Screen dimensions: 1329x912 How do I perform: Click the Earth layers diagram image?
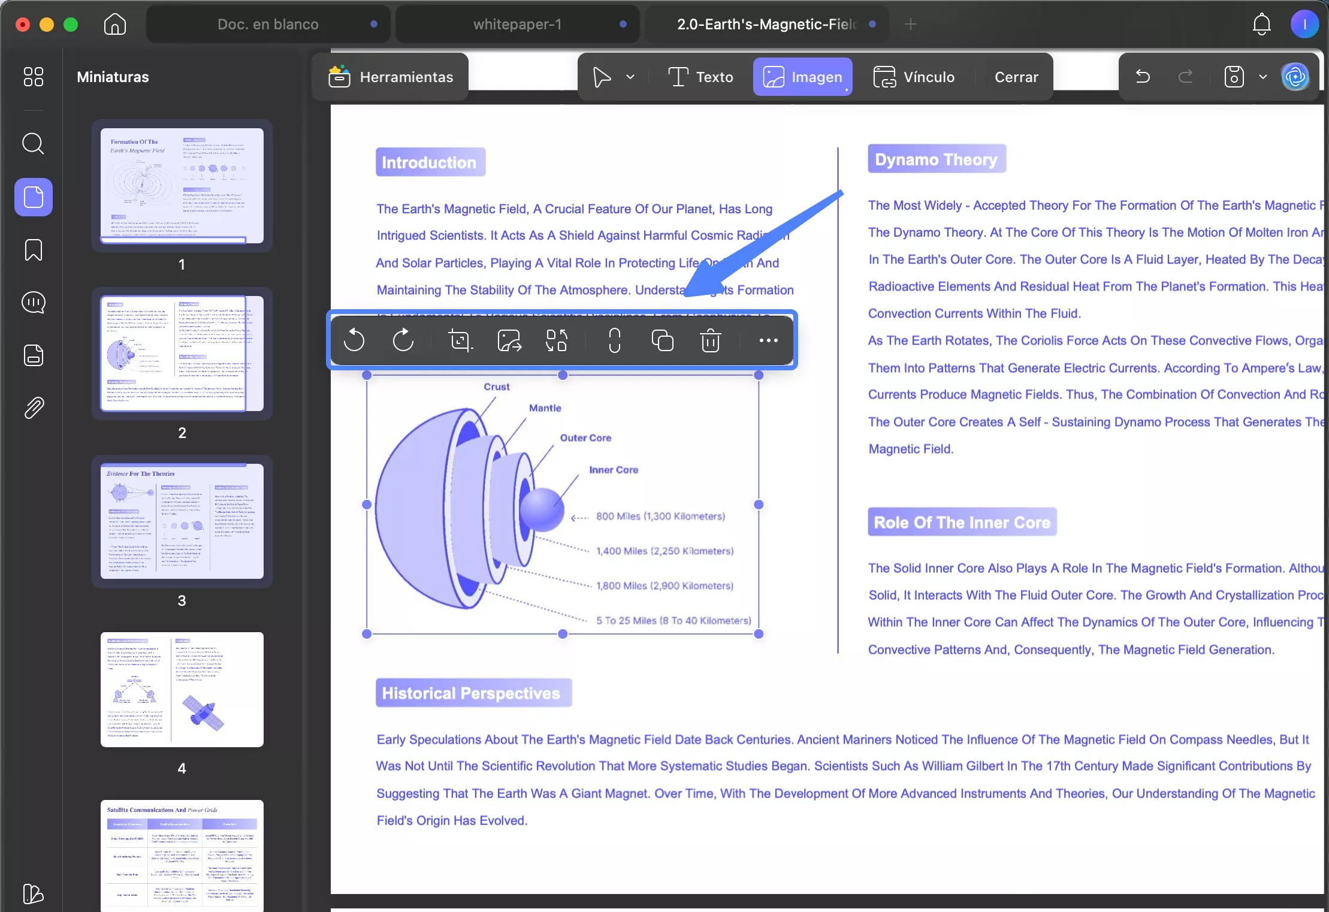tap(563, 505)
